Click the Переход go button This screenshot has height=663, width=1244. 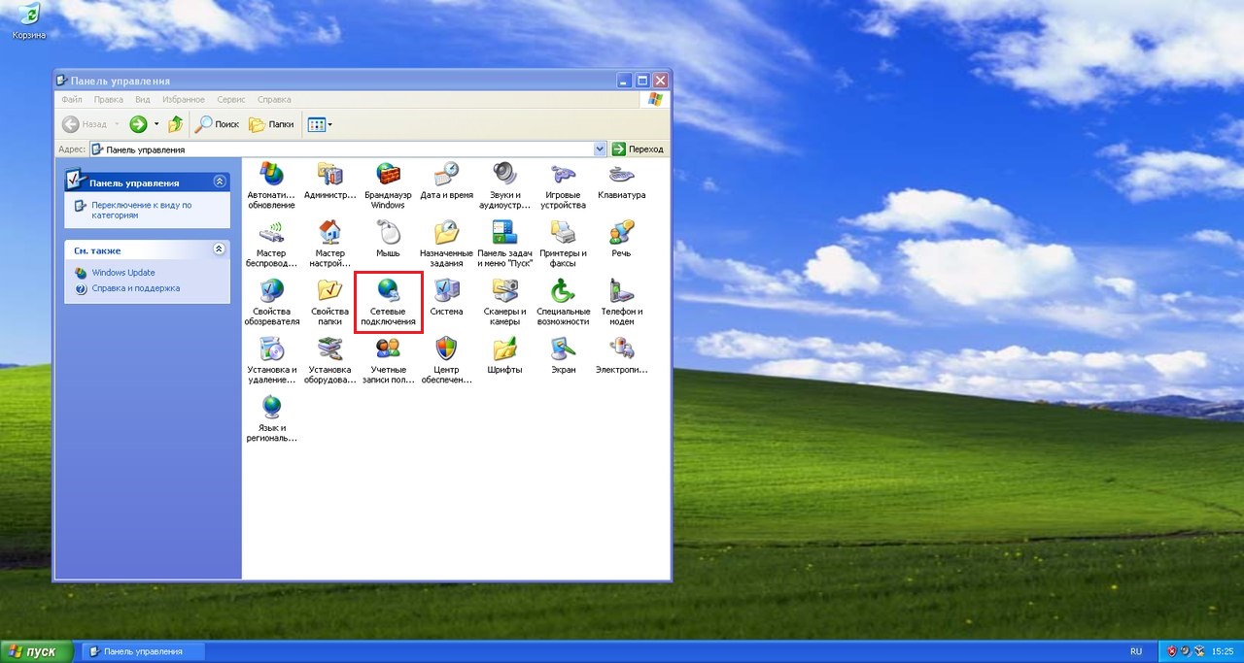click(x=639, y=149)
